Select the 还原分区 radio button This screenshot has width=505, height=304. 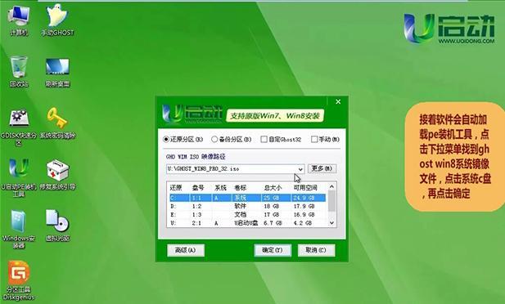(166, 139)
